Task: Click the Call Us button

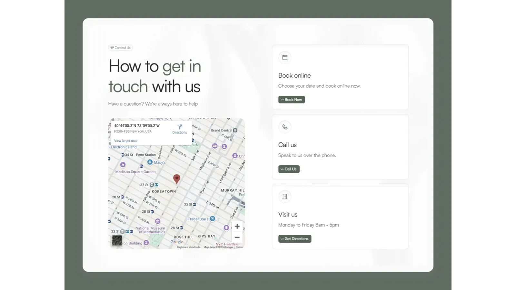Action: click(x=289, y=169)
